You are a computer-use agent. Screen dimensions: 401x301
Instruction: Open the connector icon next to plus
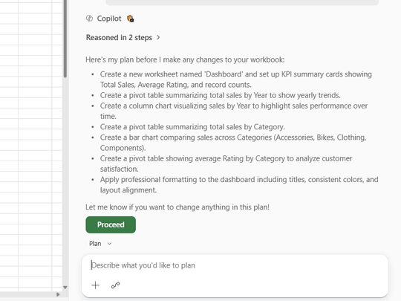[116, 285]
